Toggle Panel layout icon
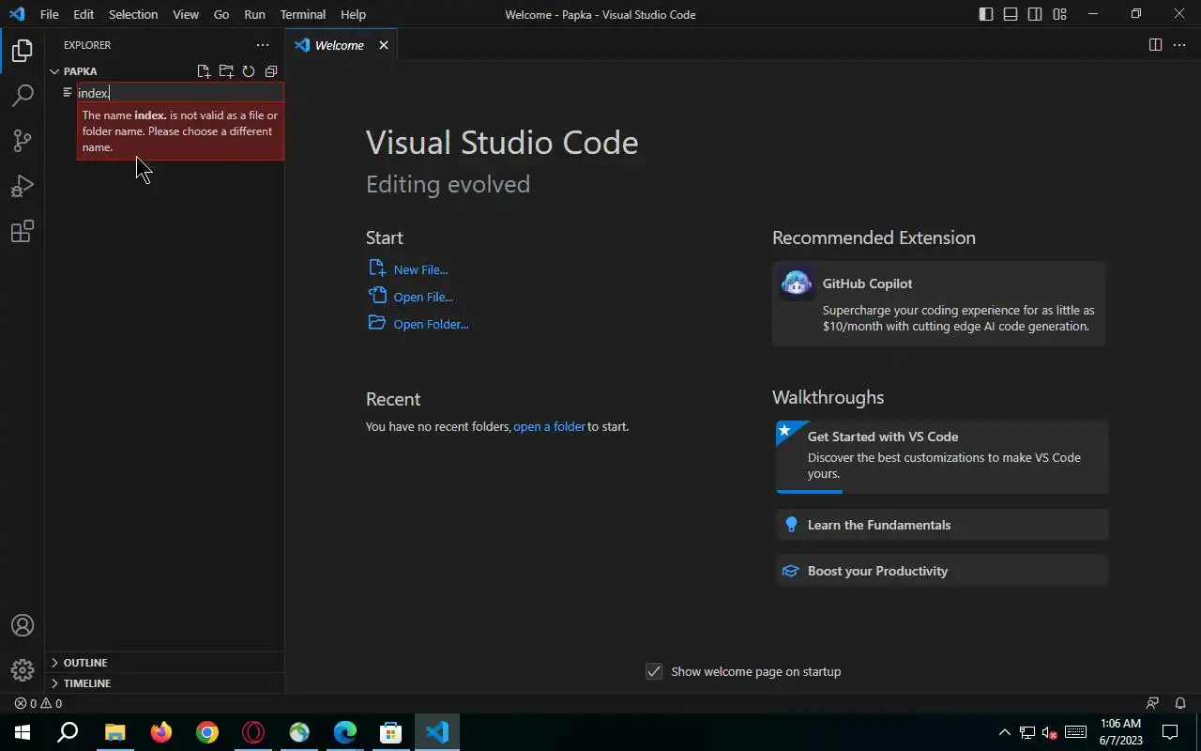This screenshot has height=751, width=1201. pos(1011,14)
